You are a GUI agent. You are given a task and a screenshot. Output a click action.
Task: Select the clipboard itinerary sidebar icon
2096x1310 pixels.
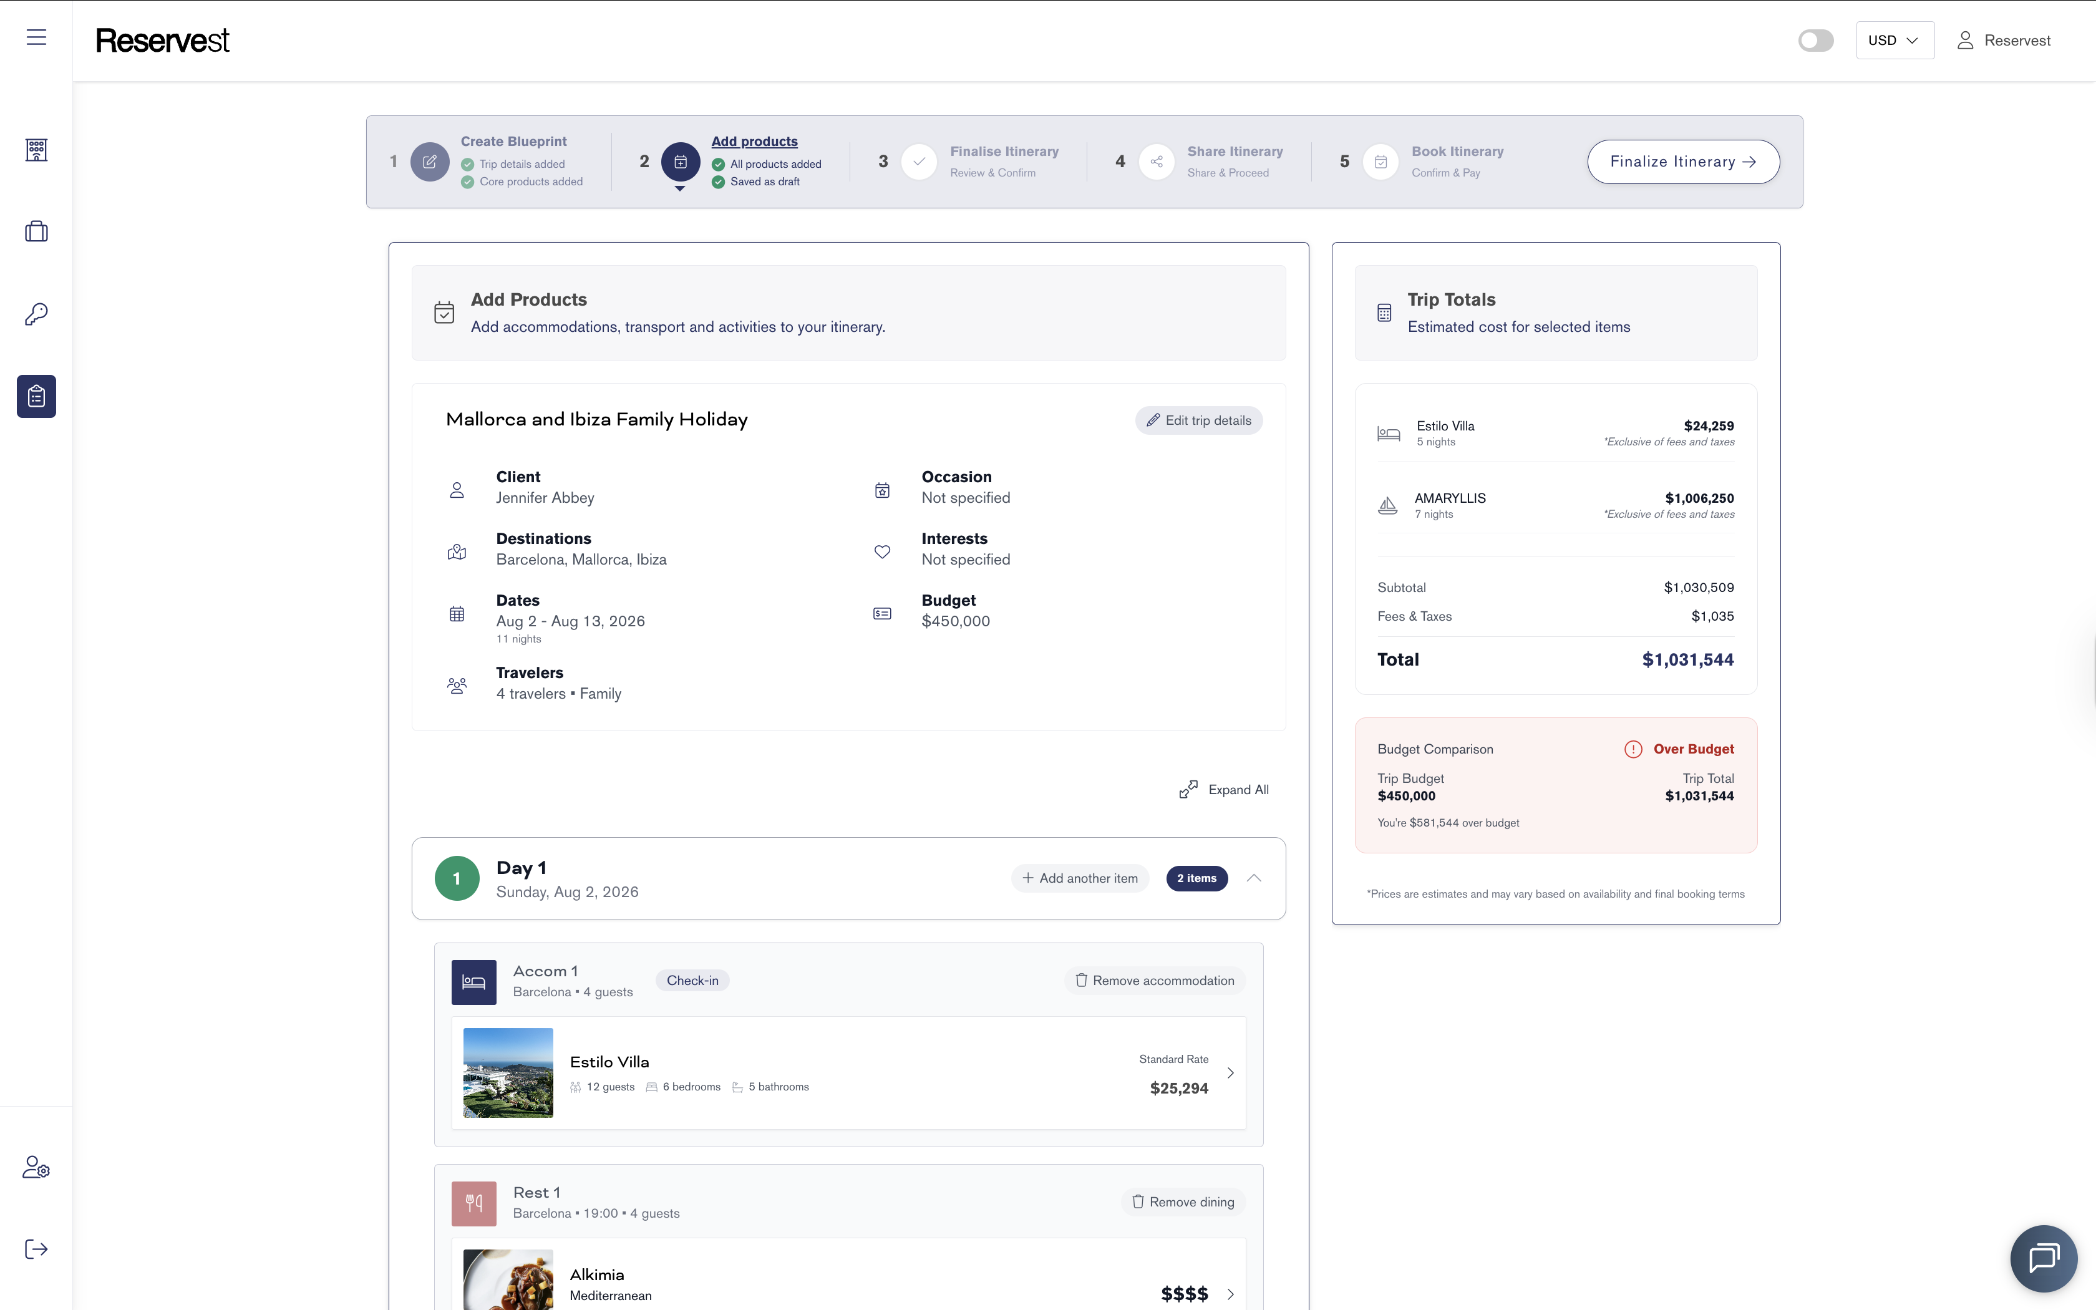coord(36,396)
